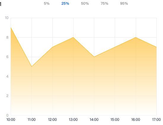Select the 5% percentile tab

(47, 4)
